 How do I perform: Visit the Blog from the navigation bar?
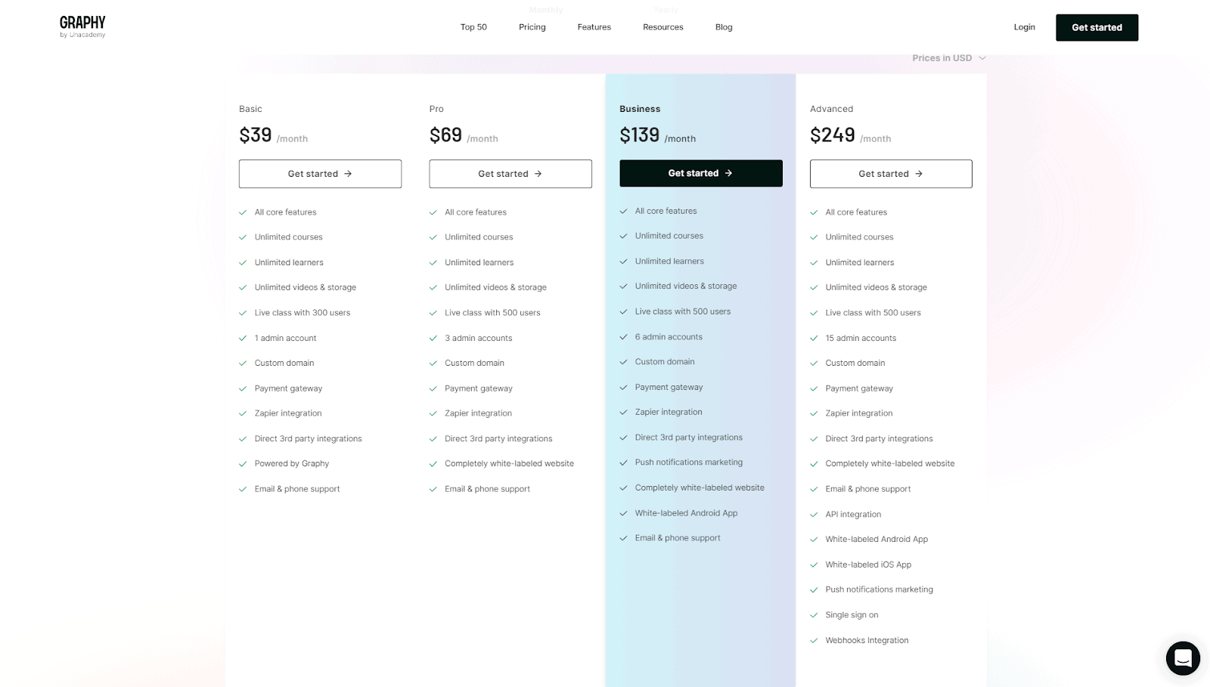[724, 27]
